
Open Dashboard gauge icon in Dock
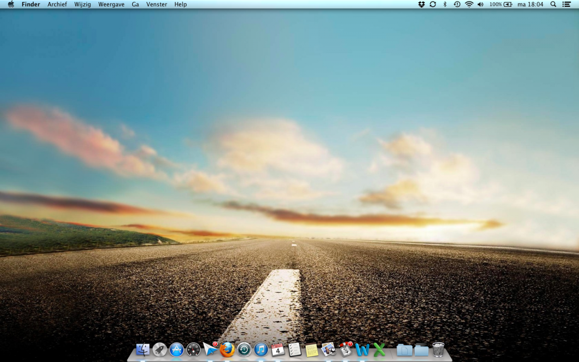coord(193,349)
